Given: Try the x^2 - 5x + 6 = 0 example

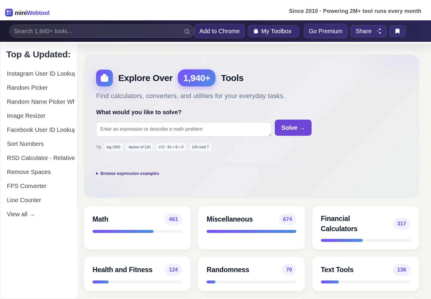Looking at the screenshot, I should coord(171,147).
